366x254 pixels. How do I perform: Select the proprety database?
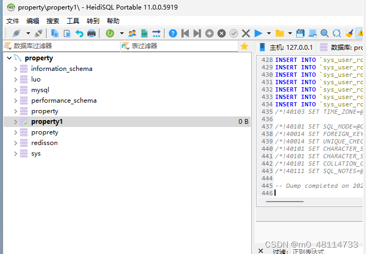click(x=44, y=132)
